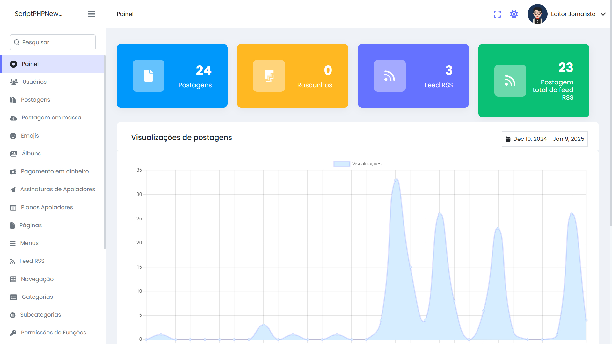Toggle Visualizações legend swatch in chart
The image size is (612, 344).
[x=342, y=164]
